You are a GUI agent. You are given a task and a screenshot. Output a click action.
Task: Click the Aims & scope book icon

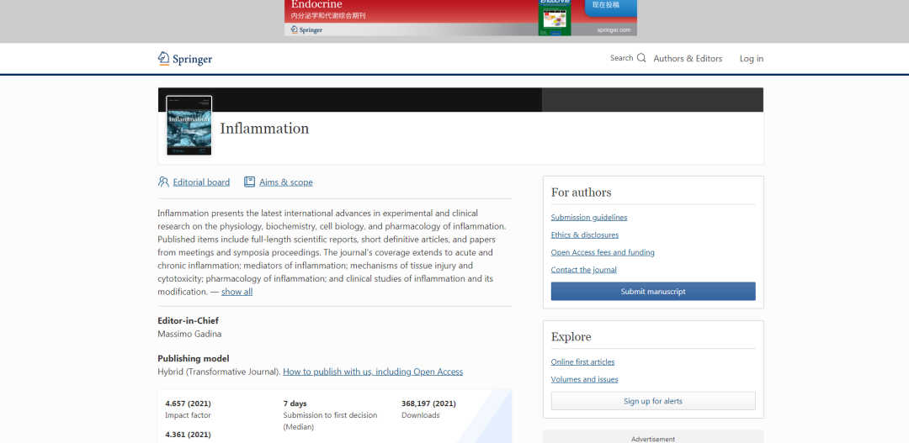point(249,182)
